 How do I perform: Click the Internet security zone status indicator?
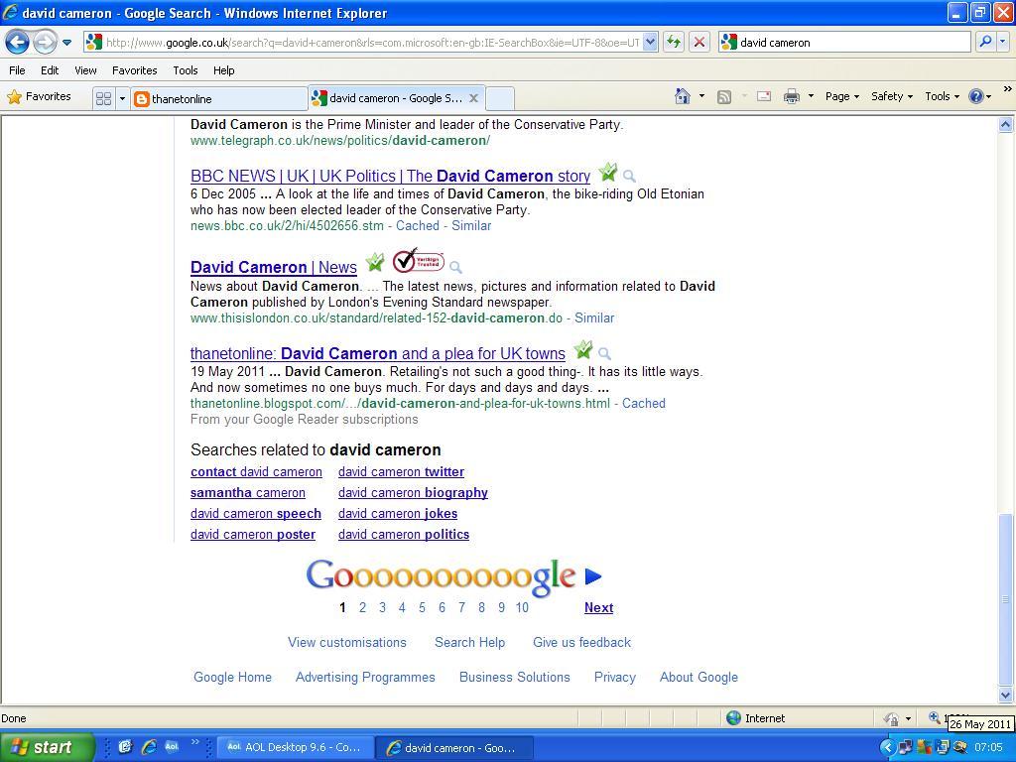(x=755, y=718)
